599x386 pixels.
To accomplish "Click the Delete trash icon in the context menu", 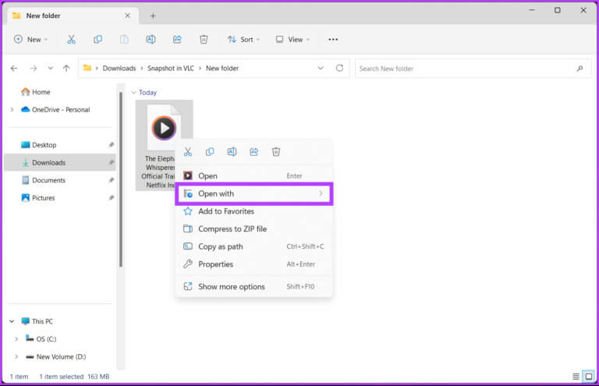I will click(x=275, y=152).
